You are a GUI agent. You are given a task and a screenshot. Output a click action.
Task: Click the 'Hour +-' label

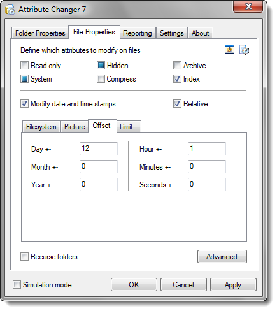coord(150,149)
